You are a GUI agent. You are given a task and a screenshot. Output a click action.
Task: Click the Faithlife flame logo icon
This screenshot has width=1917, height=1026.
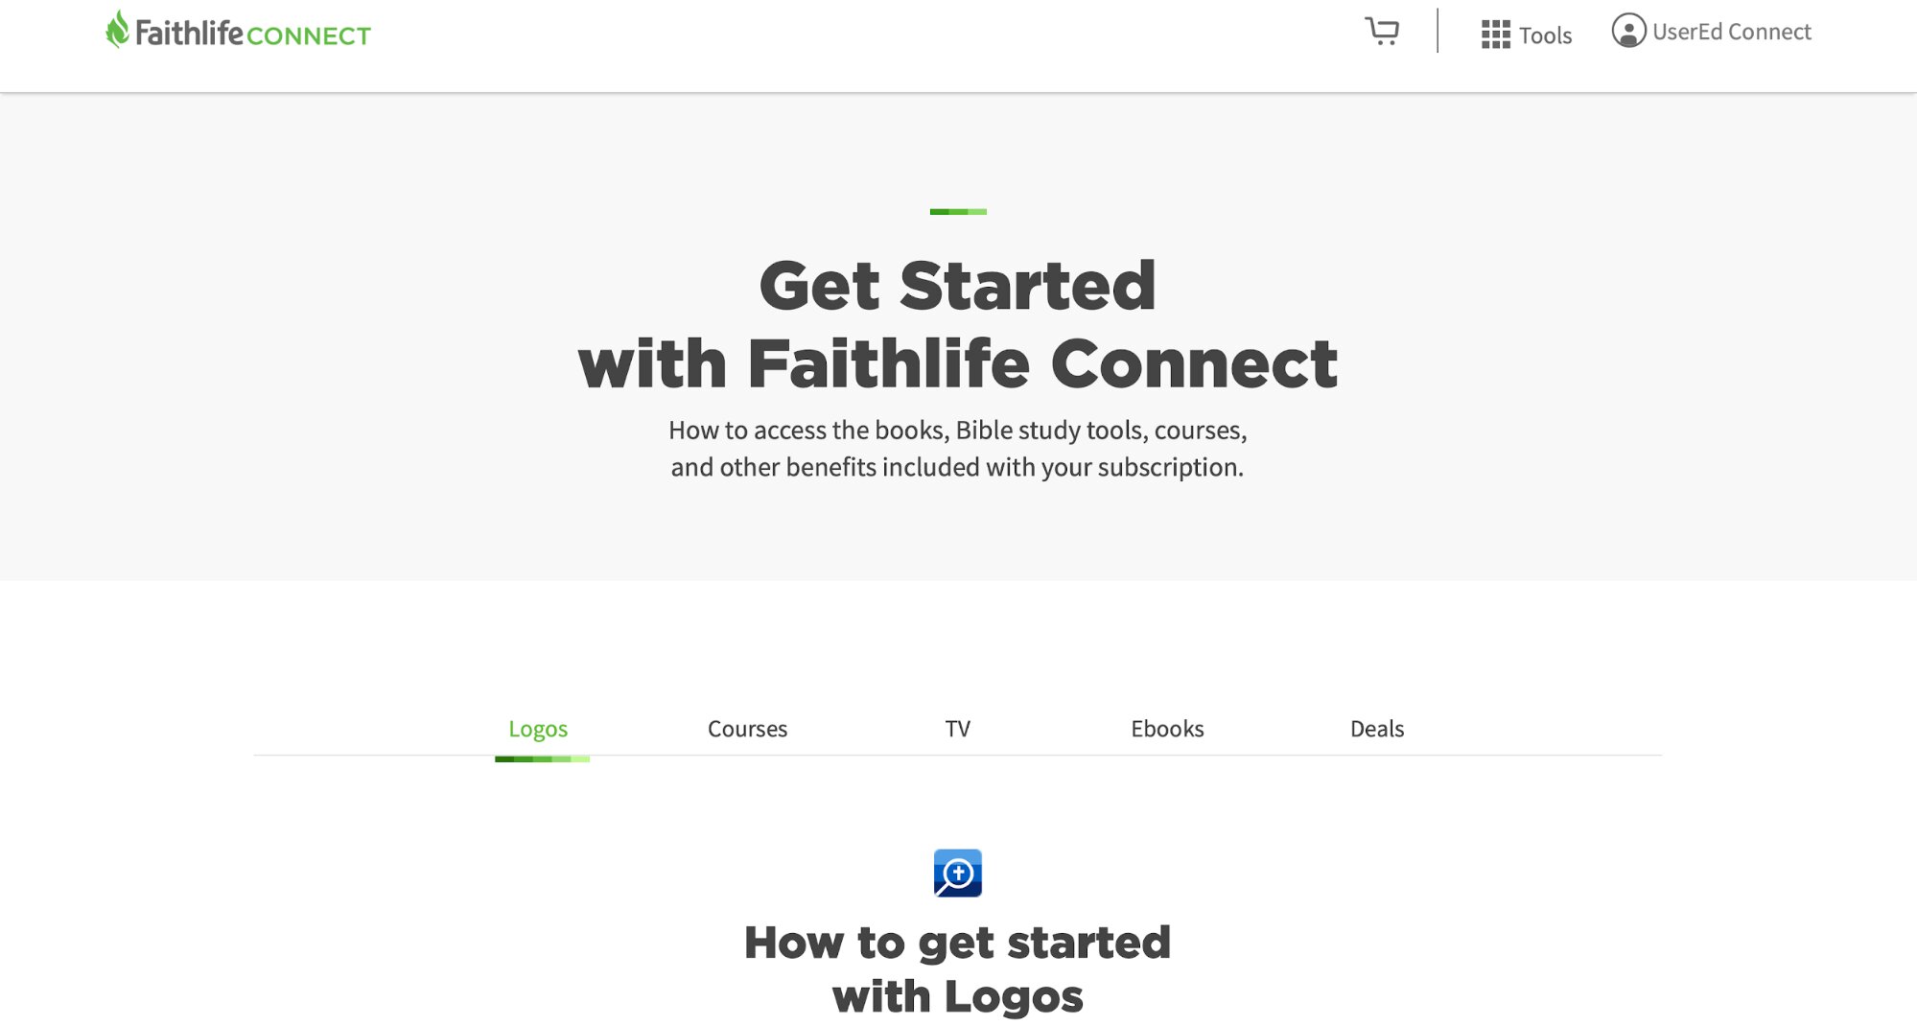(117, 30)
